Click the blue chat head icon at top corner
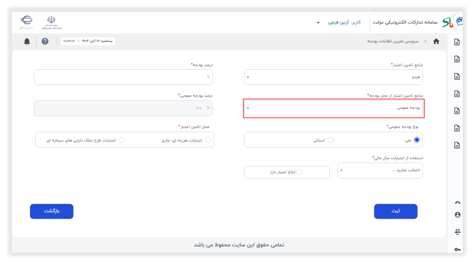The height and width of the screenshot is (264, 474). 459,22
